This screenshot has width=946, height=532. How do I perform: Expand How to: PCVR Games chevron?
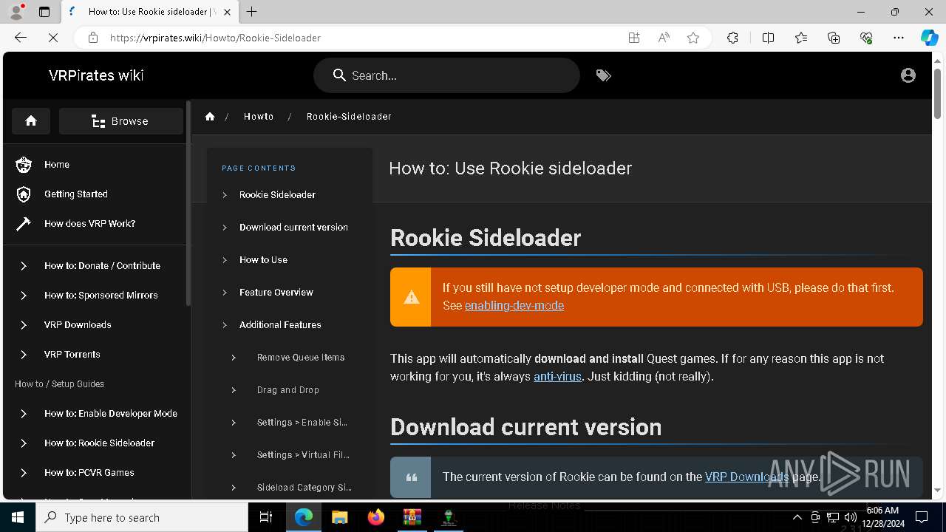coord(24,473)
